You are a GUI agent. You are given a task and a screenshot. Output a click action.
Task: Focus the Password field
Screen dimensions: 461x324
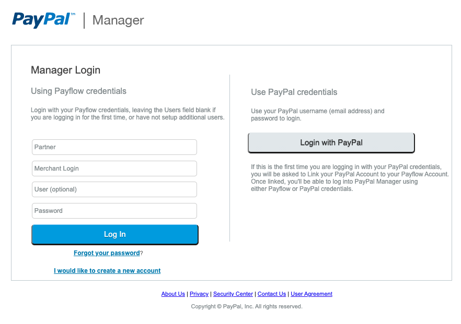(114, 211)
